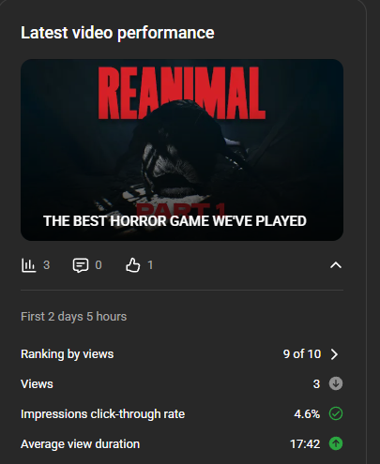Click the "First 2 days 5 hours" text
This screenshot has height=464, width=380.
[x=74, y=317]
